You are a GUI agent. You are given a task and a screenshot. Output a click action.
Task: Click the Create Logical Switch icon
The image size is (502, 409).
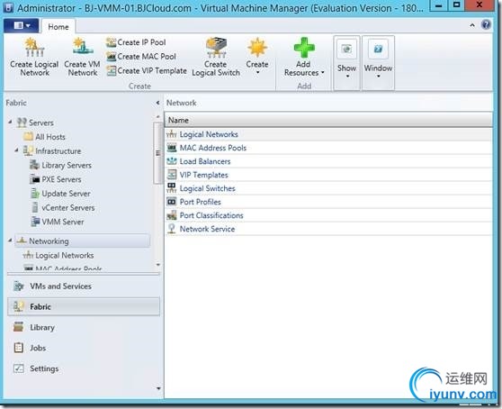[216, 48]
